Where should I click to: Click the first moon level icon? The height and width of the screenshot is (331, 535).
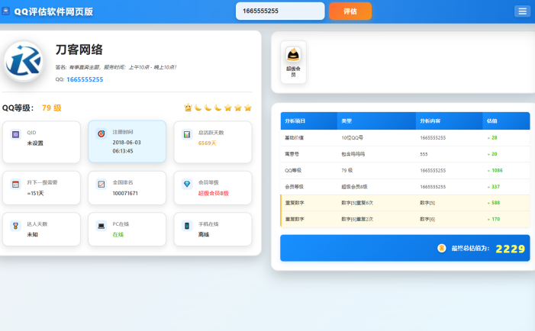click(x=198, y=108)
